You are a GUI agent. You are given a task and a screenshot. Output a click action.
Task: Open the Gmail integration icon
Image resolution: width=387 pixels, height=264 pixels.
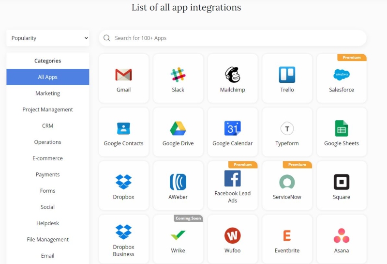pos(124,75)
